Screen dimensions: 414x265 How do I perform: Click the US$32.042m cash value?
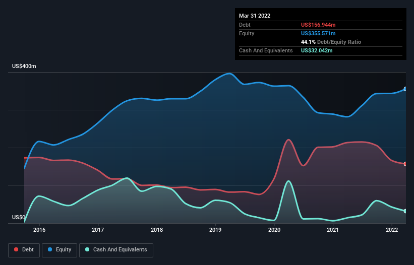pos(317,50)
